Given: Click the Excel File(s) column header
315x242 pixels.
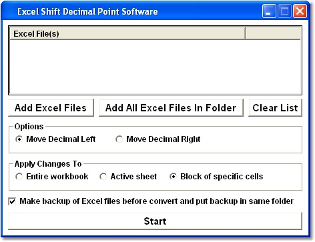Looking at the screenshot, I should pyautogui.click(x=127, y=34).
